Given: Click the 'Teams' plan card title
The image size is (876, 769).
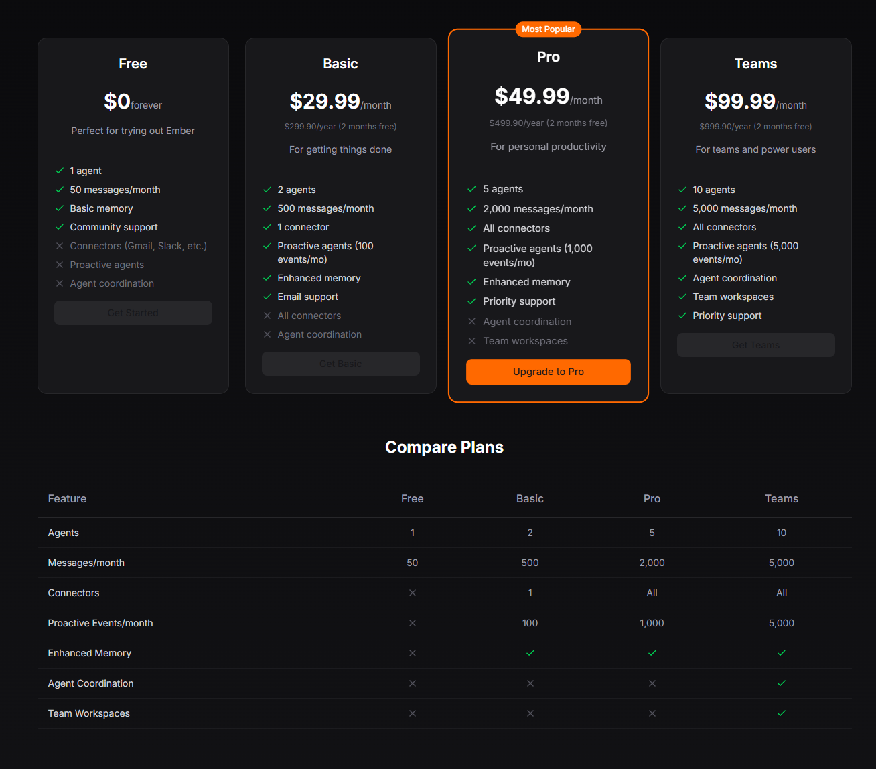Looking at the screenshot, I should tap(755, 64).
